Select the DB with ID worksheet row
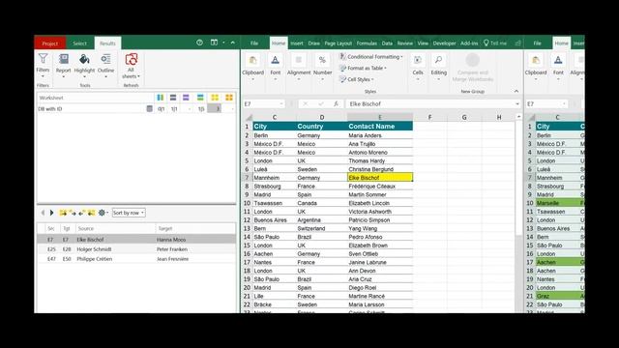619x348 pixels. coord(136,108)
